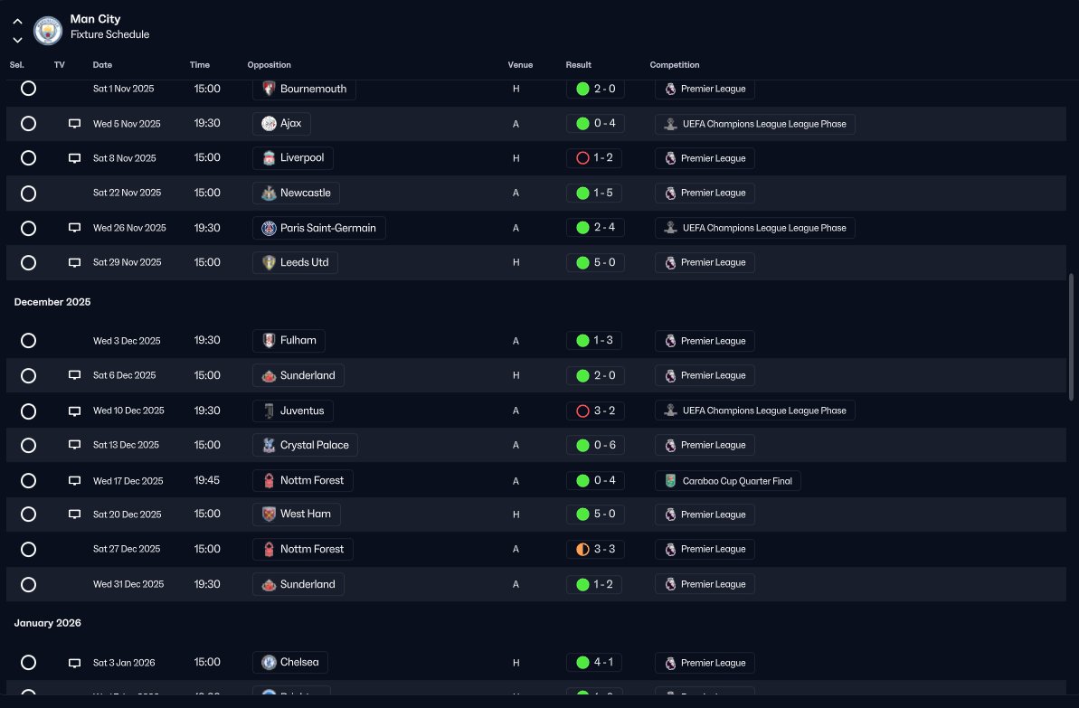Screen dimensions: 1079x708
Task: Click the Man City club crest
Action: click(48, 30)
